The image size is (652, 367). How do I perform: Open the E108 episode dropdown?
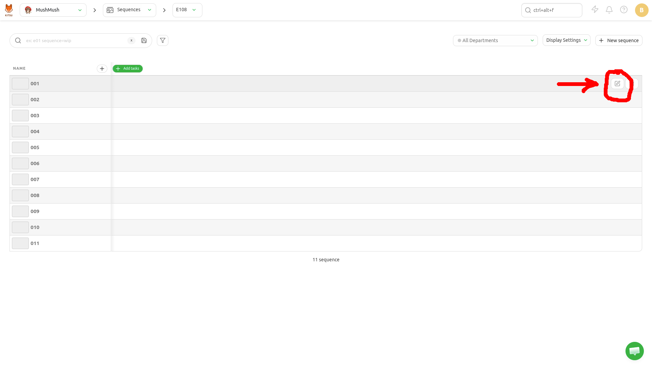pos(187,10)
